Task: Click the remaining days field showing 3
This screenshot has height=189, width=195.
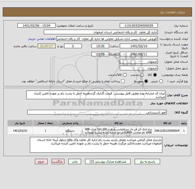Action: [x=73, y=46]
